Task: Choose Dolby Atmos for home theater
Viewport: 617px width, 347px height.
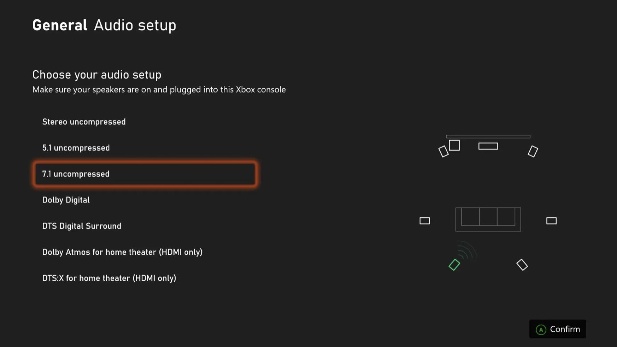Action: point(122,252)
